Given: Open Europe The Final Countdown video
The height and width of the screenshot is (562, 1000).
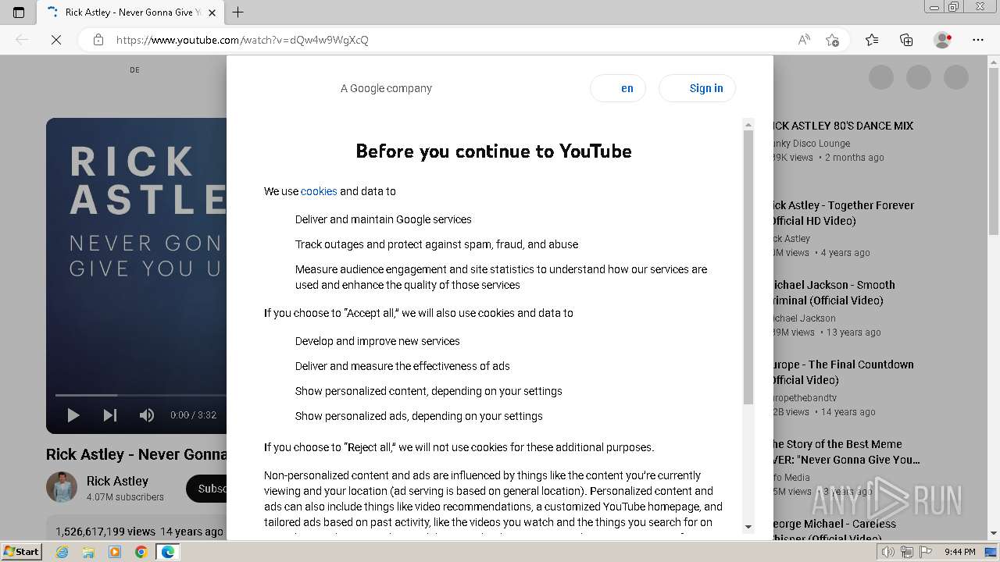Looking at the screenshot, I should pyautogui.click(x=842, y=372).
